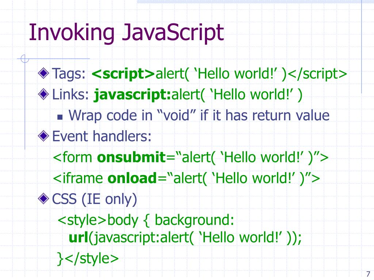Image resolution: width=374 pixels, height=280 pixels.
Task: Click the '<iframe' tag text
Action: coord(78,178)
